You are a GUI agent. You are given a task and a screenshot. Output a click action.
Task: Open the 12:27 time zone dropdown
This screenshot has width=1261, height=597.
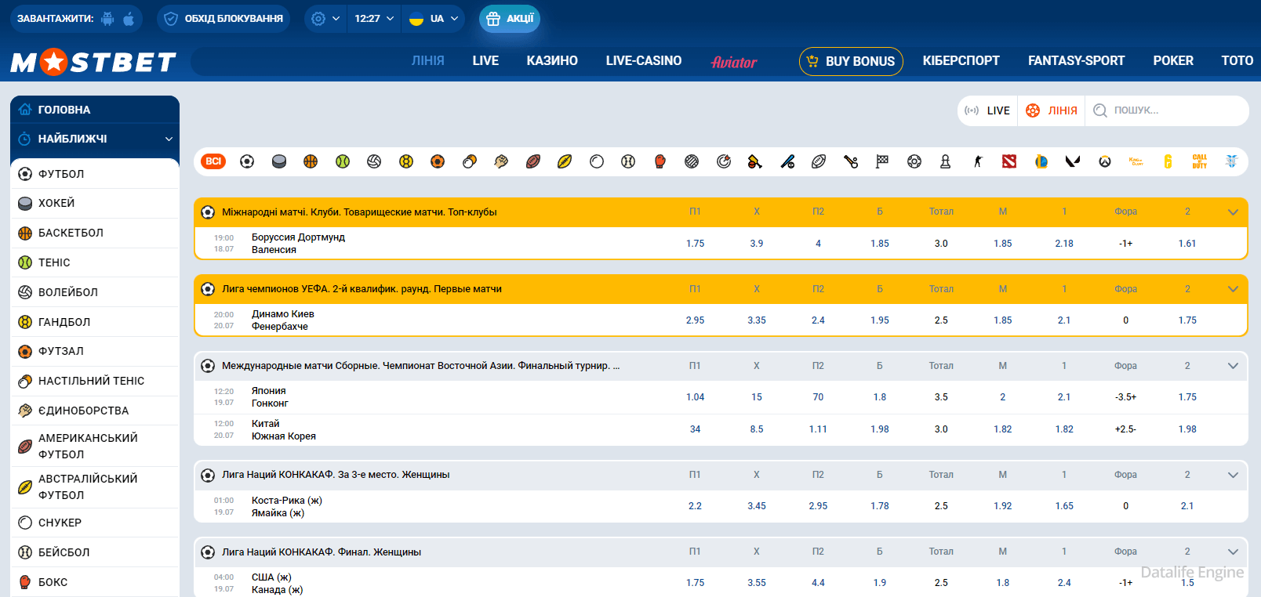pos(373,19)
